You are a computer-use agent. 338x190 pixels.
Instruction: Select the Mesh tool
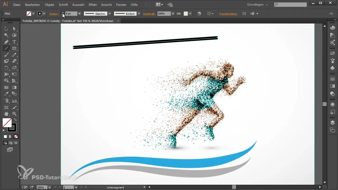pyautogui.click(x=6, y=87)
